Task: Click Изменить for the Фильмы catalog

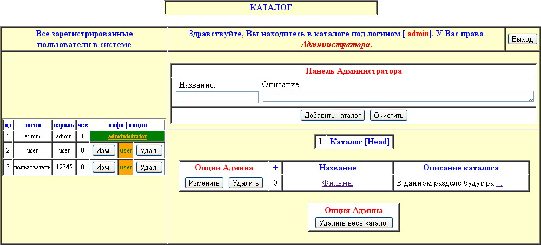Action: 204,183
